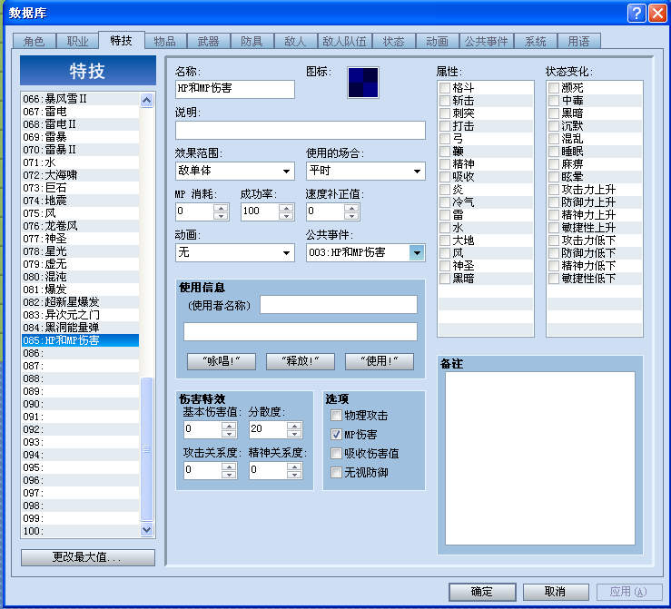This screenshot has height=609, width=671.
Task: Select skill 066:暴风雪II in list
Action: (80, 99)
